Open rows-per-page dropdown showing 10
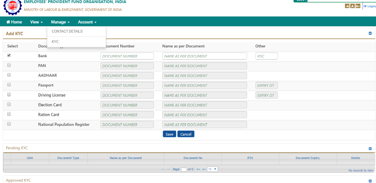 click(212, 169)
